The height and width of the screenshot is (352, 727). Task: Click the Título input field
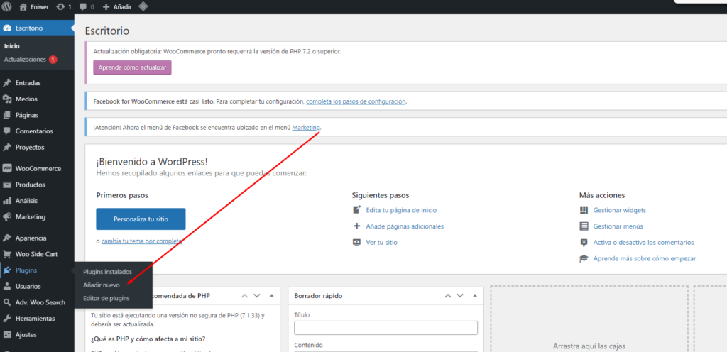(x=386, y=327)
